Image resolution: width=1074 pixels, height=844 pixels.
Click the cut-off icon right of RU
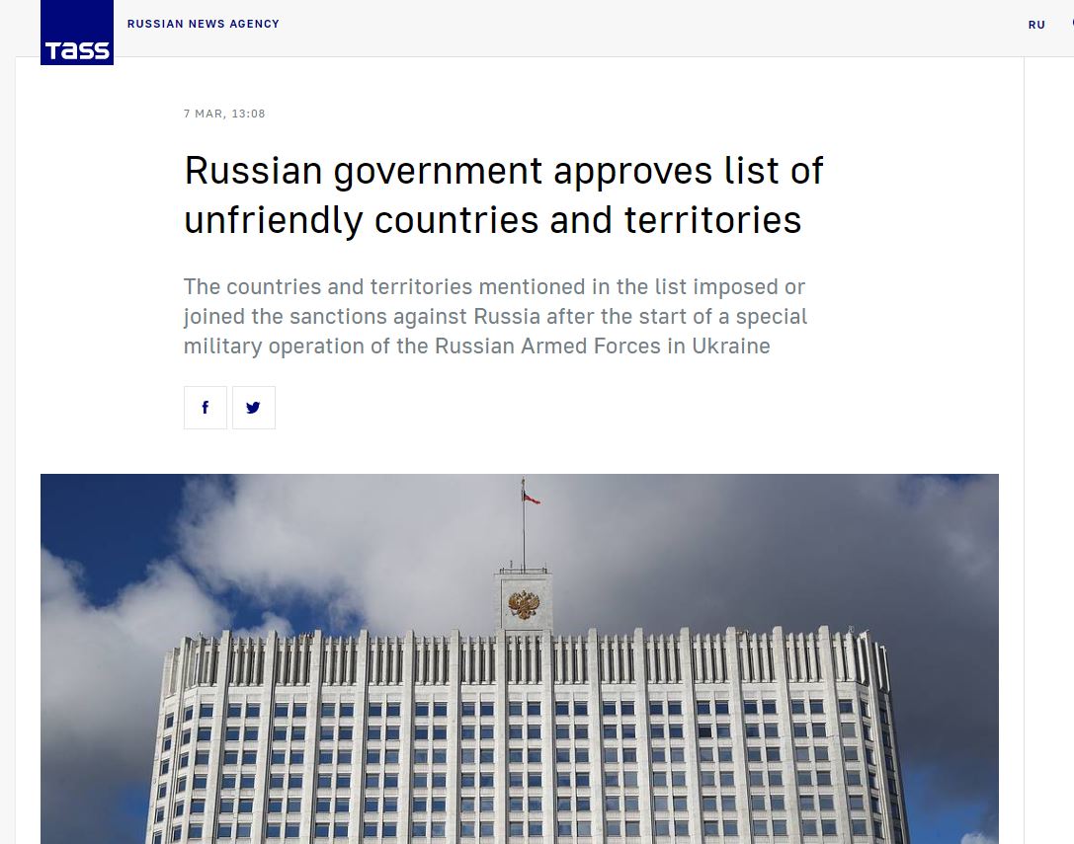[x=1070, y=24]
